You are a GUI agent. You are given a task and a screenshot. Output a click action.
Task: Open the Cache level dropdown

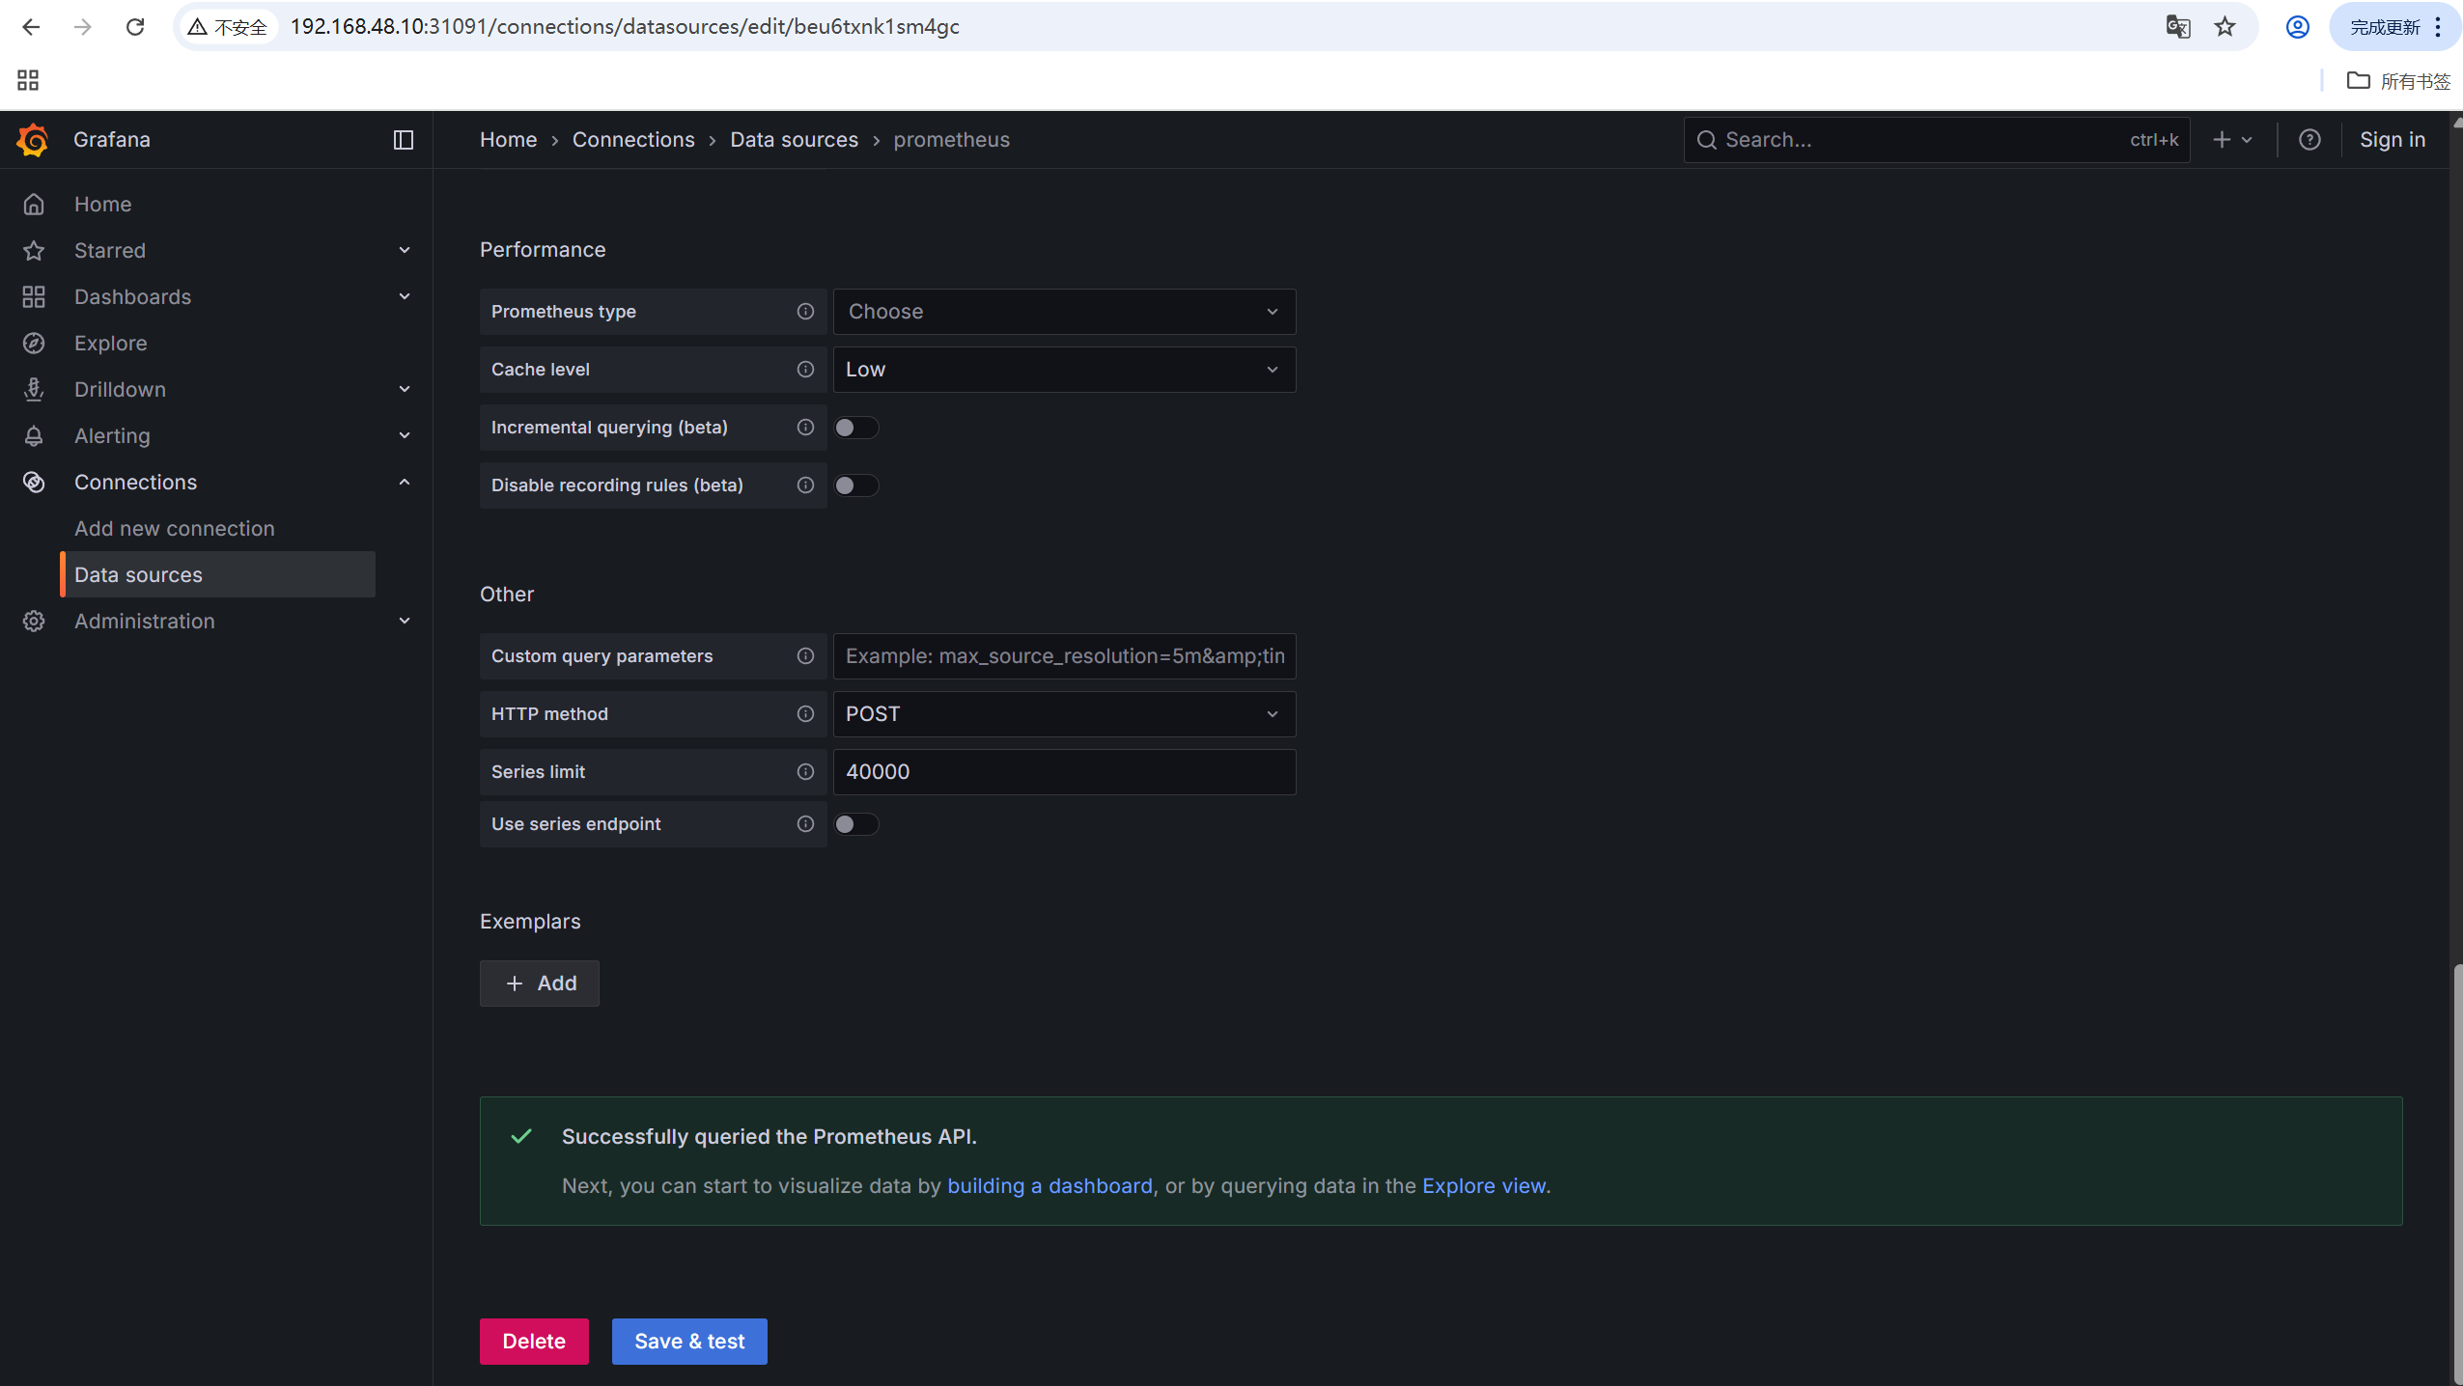[x=1064, y=370]
